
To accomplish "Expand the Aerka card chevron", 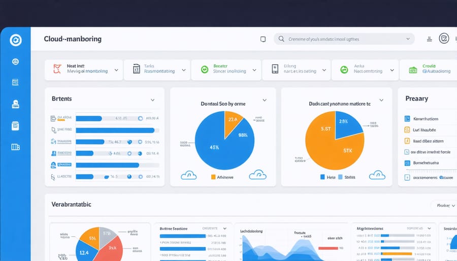I will pos(392,70).
